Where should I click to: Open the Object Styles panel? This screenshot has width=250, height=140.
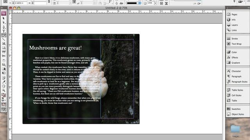pyautogui.click(x=237, y=114)
